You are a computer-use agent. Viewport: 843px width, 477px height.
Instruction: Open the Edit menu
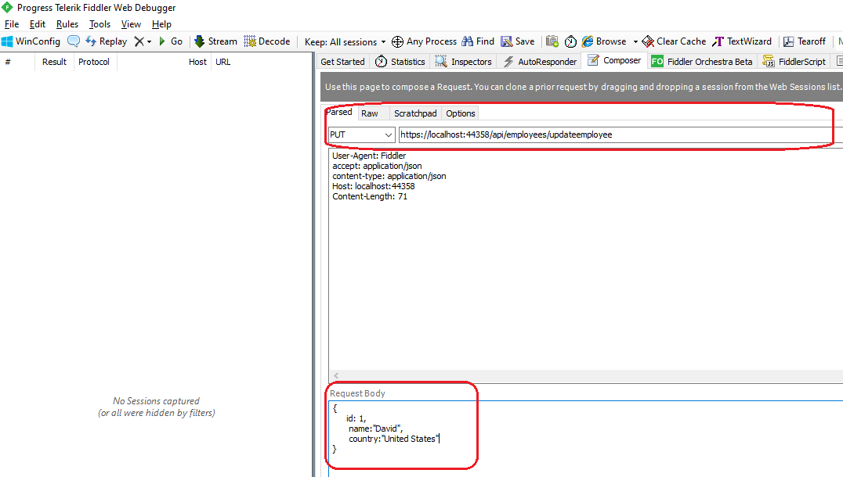click(x=37, y=24)
